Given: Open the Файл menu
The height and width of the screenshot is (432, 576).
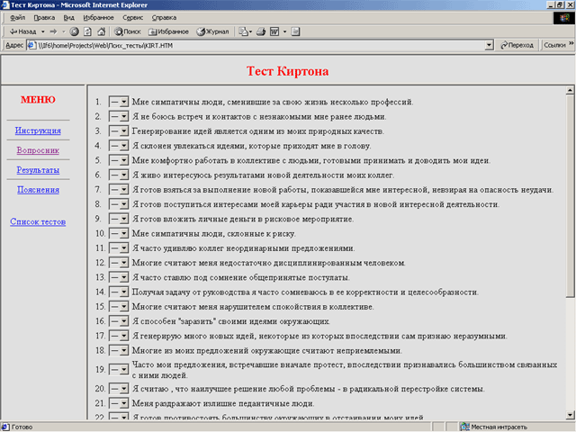Looking at the screenshot, I should pos(17,18).
